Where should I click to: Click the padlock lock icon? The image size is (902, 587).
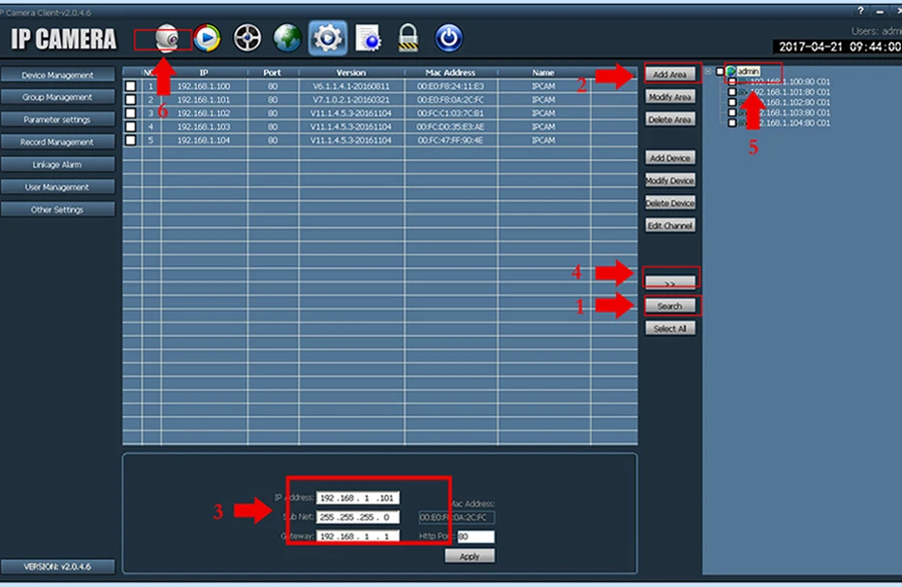408,39
